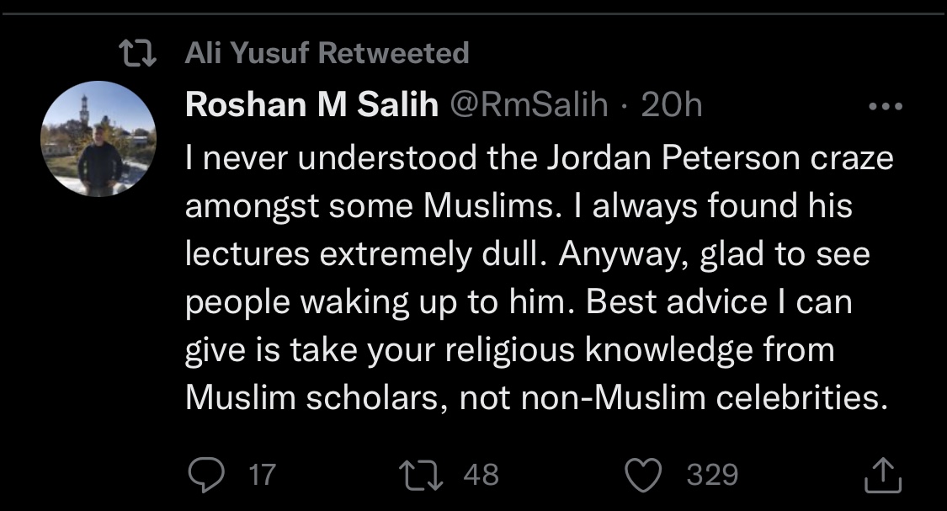The height and width of the screenshot is (511, 947).
Task: Click the like count 329
Action: [x=712, y=475]
